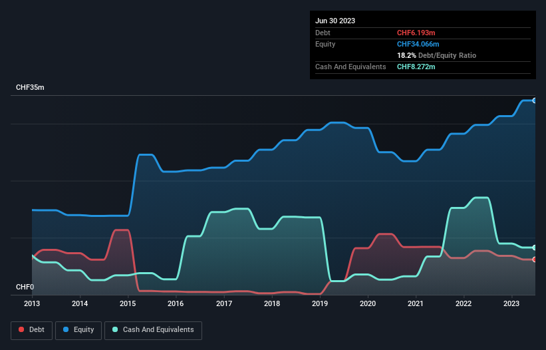Click the Debt row label in tooltip

(x=323, y=33)
